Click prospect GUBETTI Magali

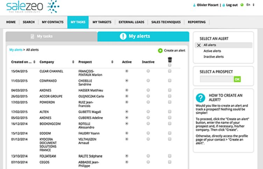[90, 112]
